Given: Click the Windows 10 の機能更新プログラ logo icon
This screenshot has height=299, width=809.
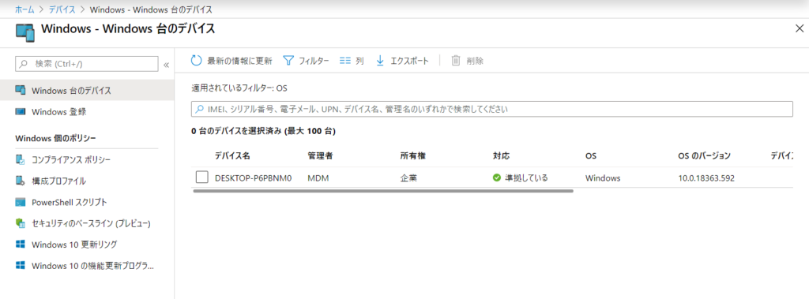Looking at the screenshot, I should tap(21, 266).
